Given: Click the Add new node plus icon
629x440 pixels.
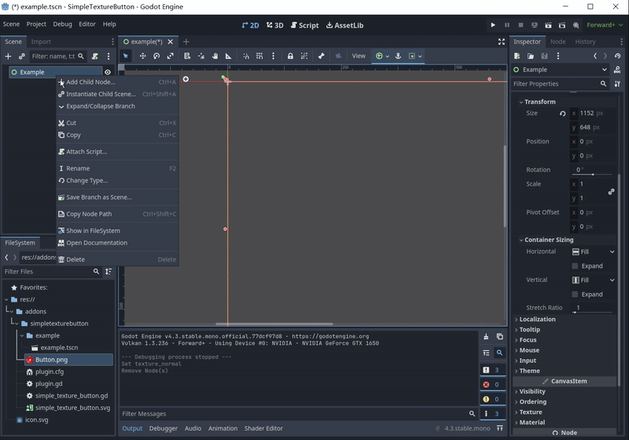Looking at the screenshot, I should pyautogui.click(x=8, y=56).
